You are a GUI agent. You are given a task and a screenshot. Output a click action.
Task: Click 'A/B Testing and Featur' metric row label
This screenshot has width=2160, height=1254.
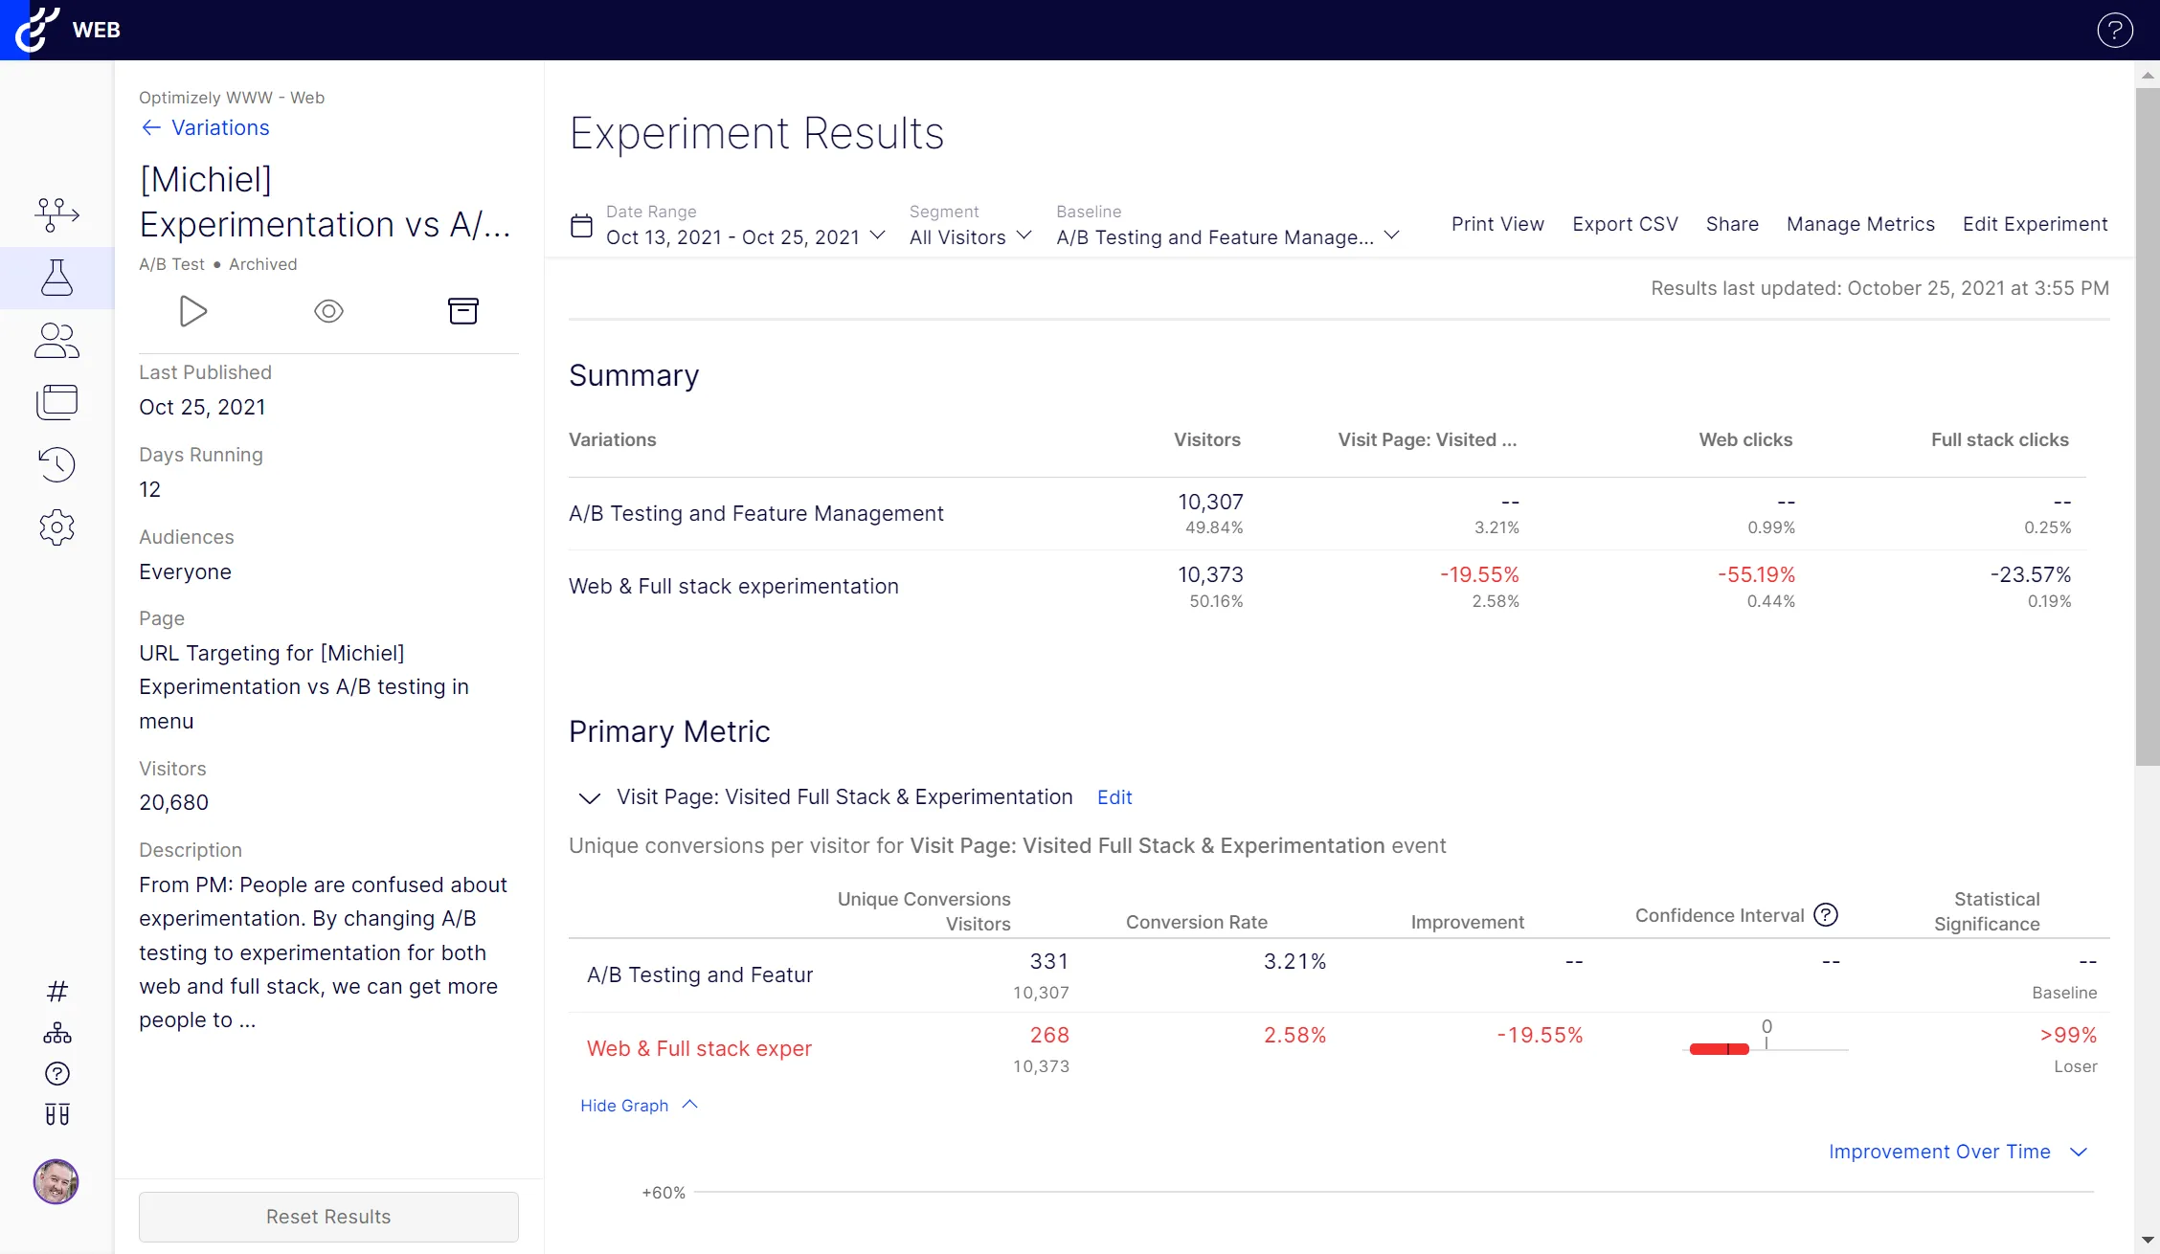pos(700,974)
